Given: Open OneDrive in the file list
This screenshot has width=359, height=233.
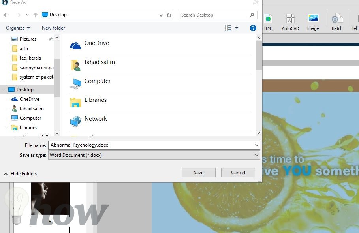Looking at the screenshot, I should point(160,46).
